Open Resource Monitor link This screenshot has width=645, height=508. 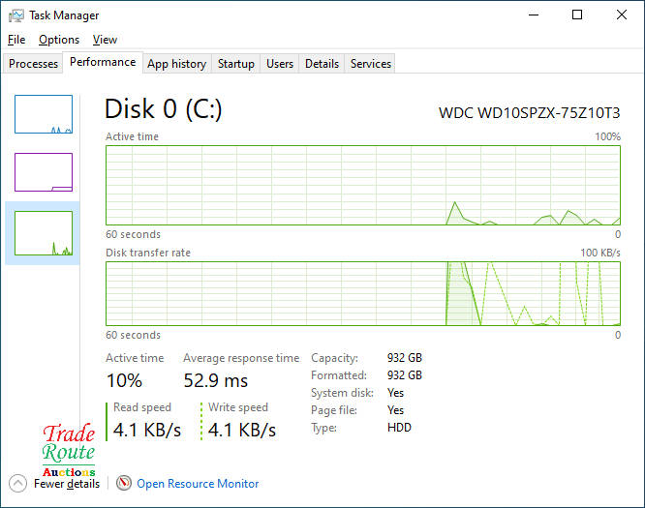[x=198, y=484]
